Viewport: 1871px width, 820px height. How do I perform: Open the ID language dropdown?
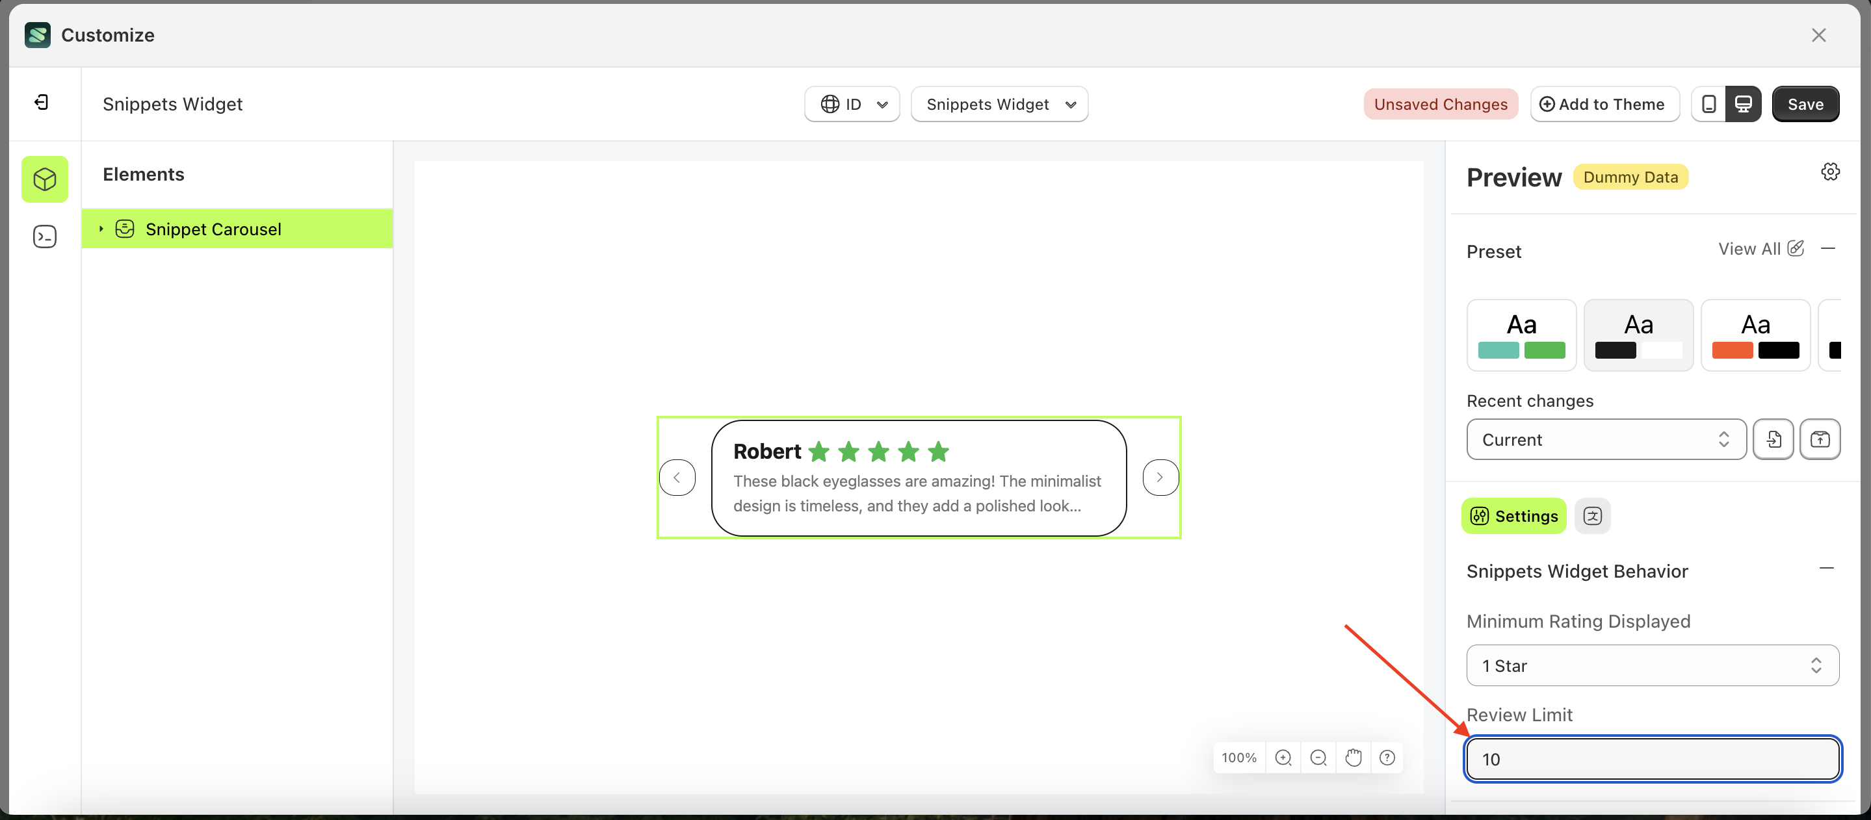point(851,104)
